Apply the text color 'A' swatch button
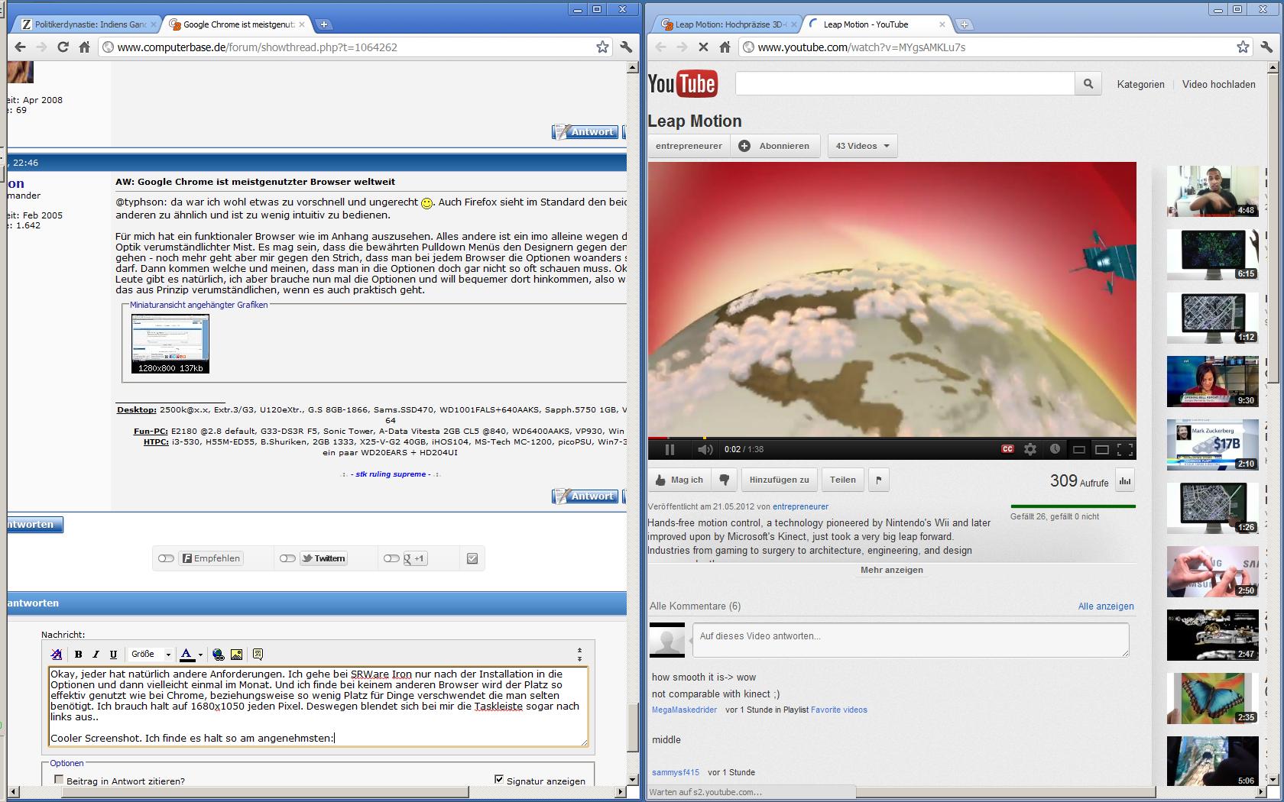Image resolution: width=1284 pixels, height=802 pixels. (187, 654)
